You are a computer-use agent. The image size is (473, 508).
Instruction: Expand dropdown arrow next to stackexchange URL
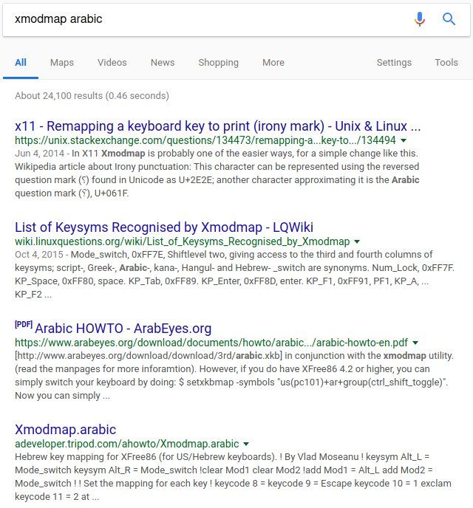tap(404, 140)
